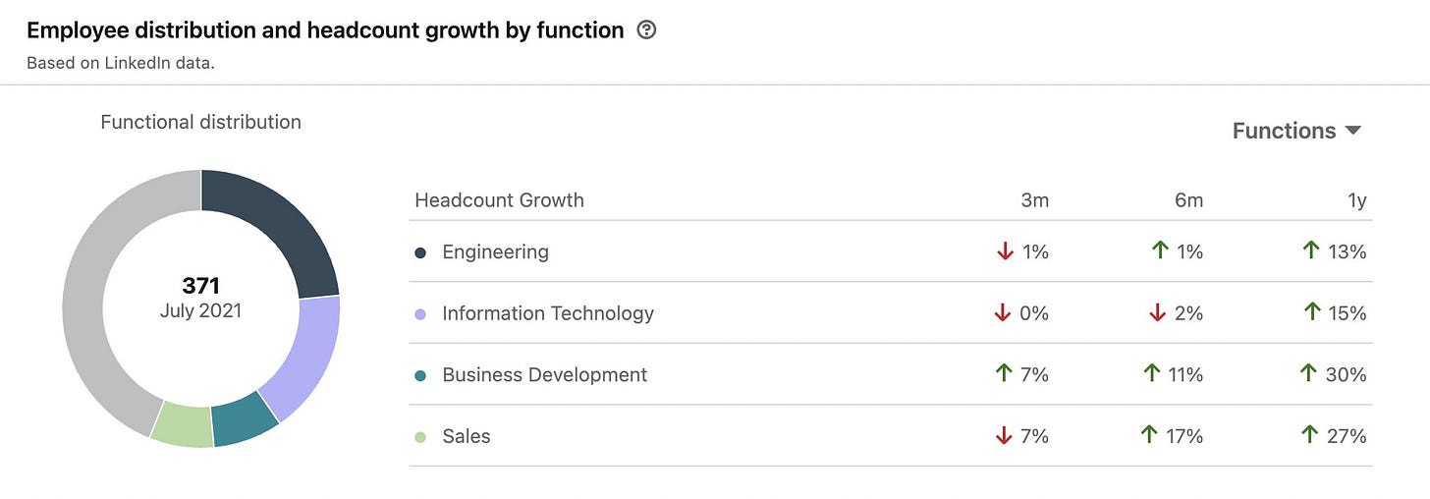This screenshot has height=499, width=1430.
Task: Click the help question mark icon beside title
Action: click(x=646, y=30)
